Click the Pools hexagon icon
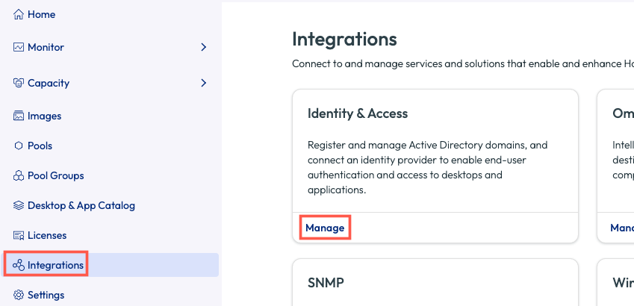634x306 pixels. [19, 146]
